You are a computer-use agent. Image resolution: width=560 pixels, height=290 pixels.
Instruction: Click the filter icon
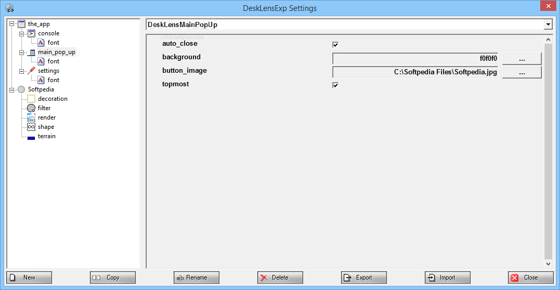tap(31, 108)
